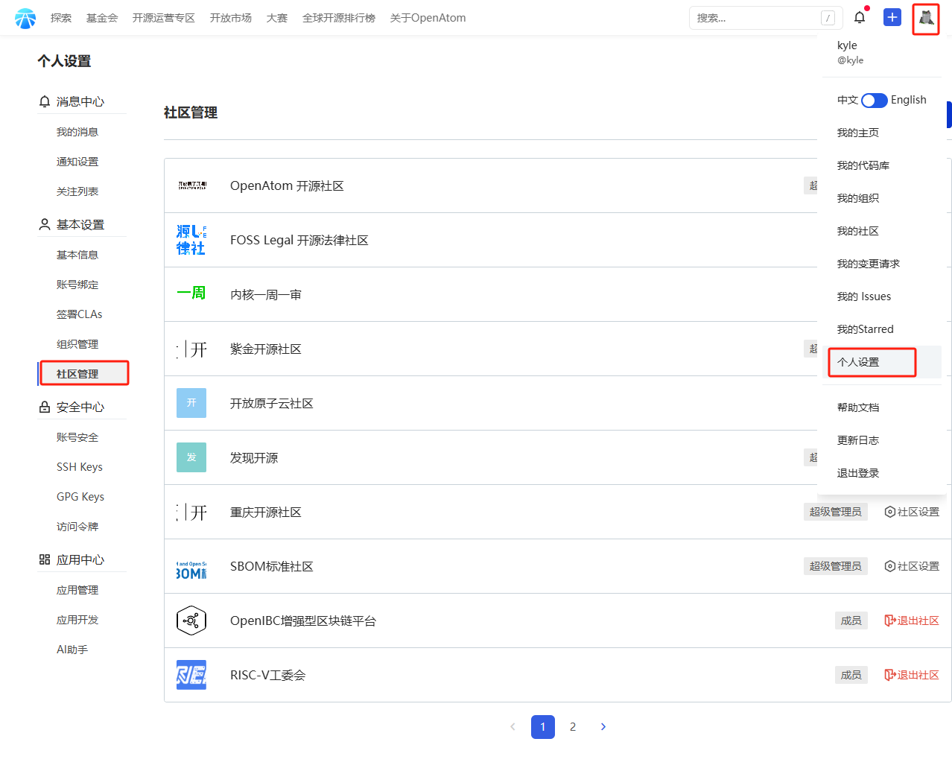Open 组织管理 in sidebar
This screenshot has width=952, height=768.
click(x=77, y=344)
